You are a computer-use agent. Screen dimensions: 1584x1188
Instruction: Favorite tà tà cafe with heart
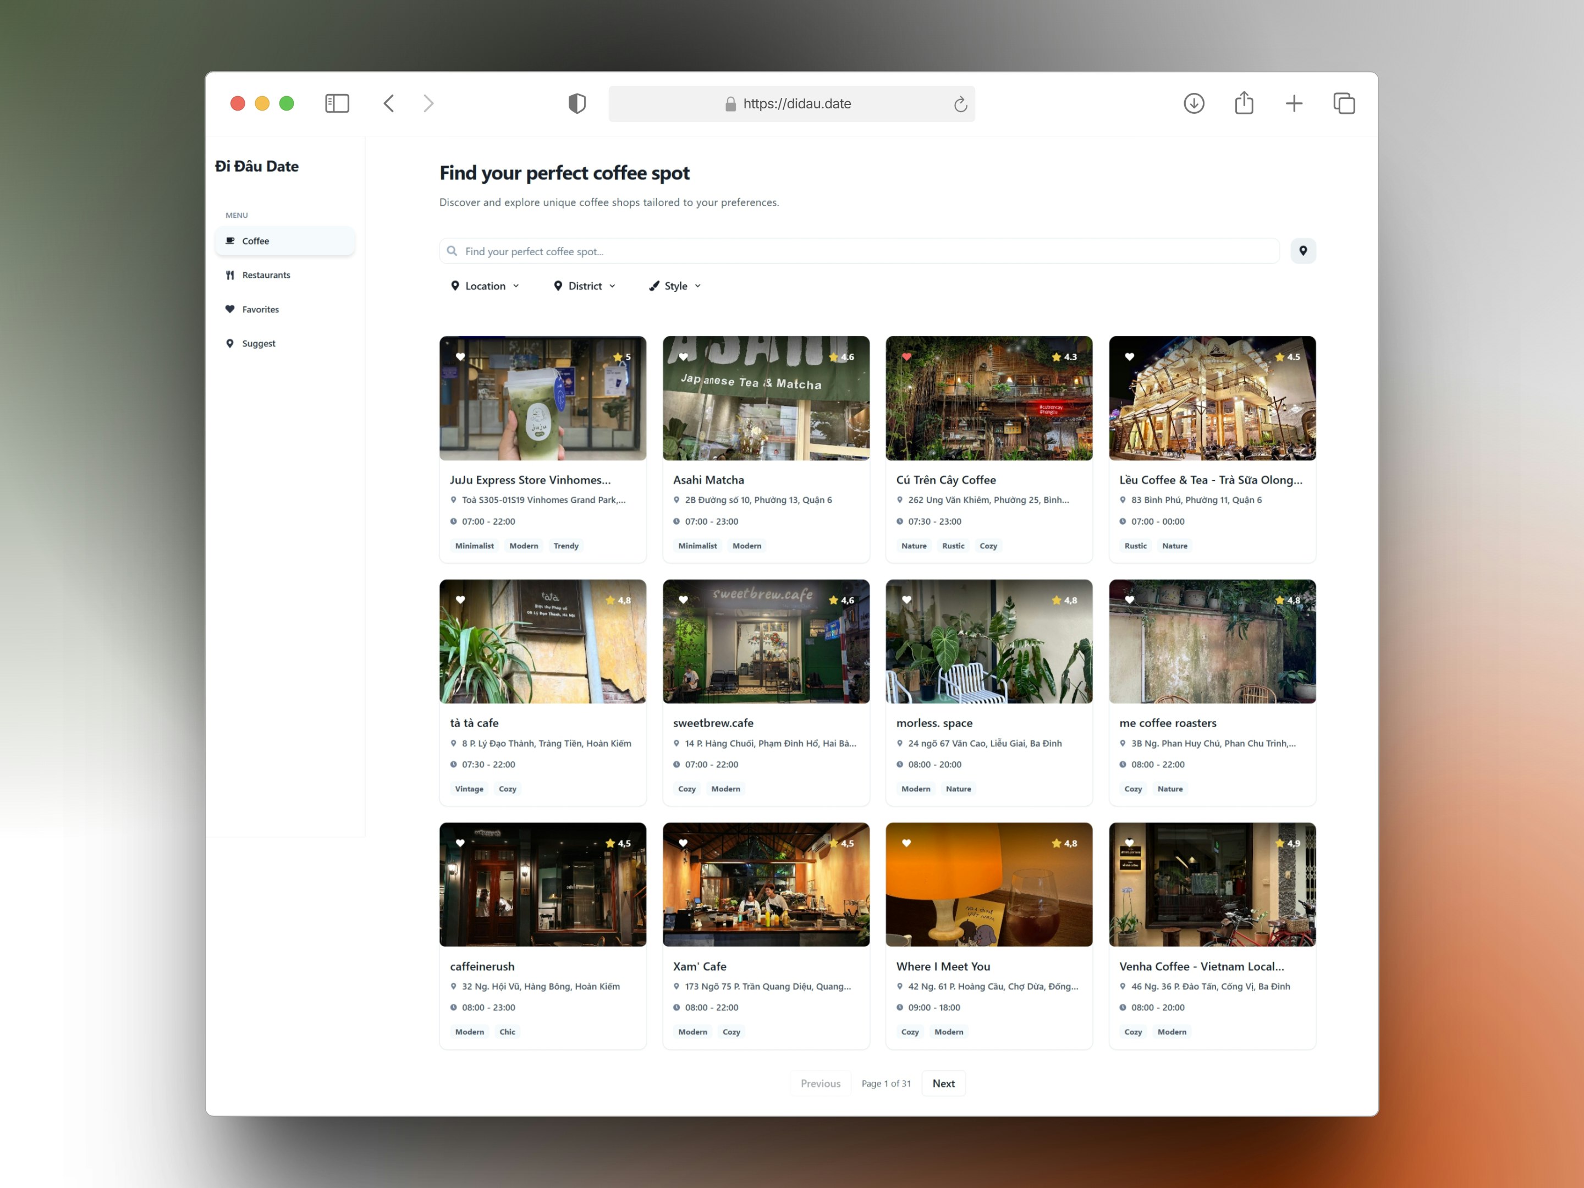click(460, 600)
